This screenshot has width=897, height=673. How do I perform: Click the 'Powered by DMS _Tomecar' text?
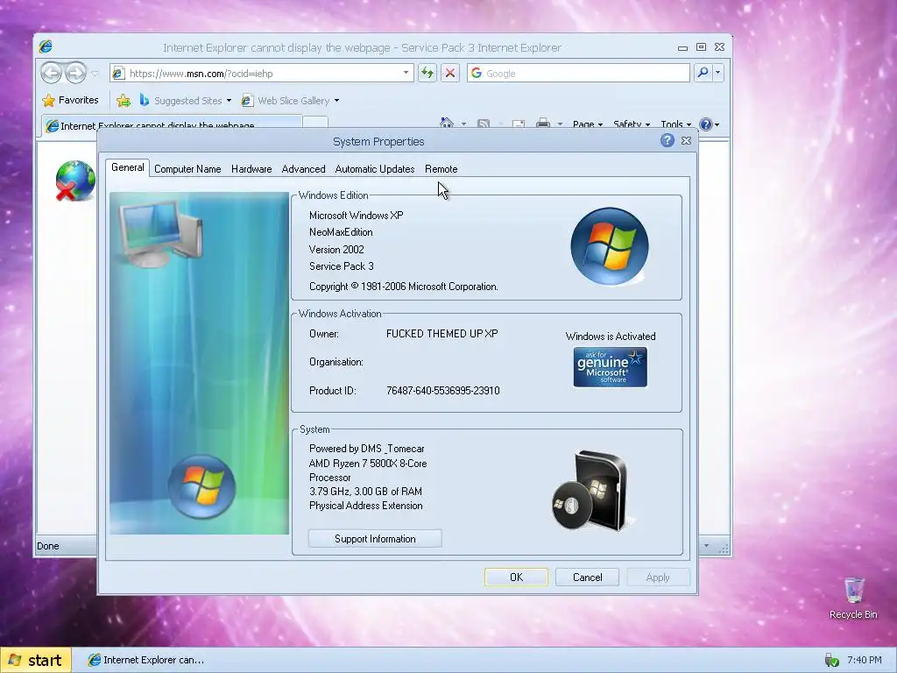coord(367,449)
